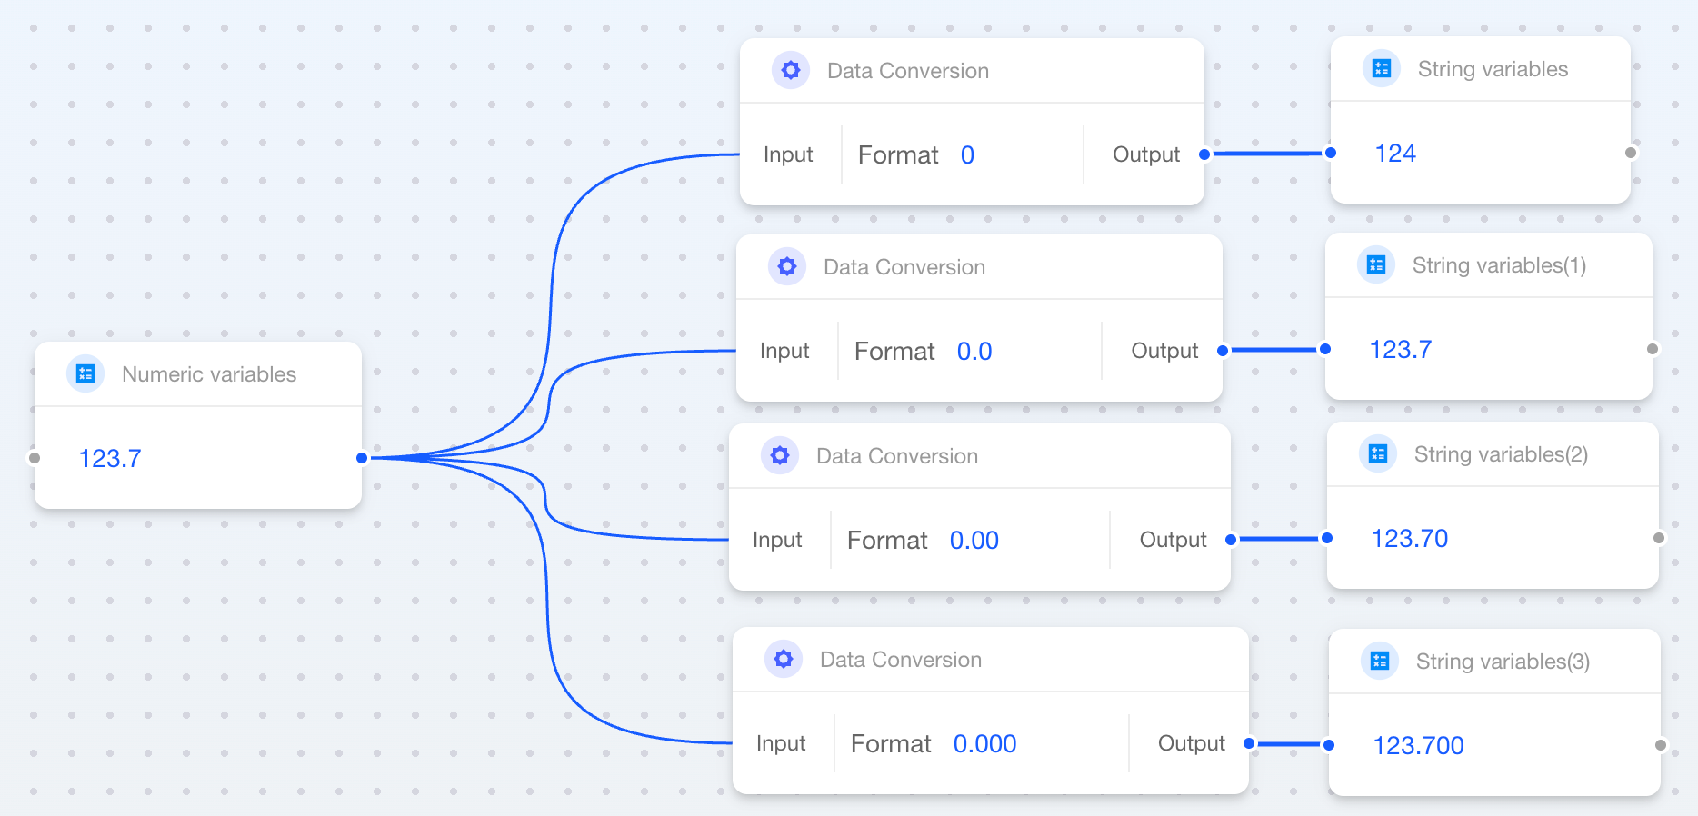This screenshot has height=816, width=1698.
Task: Click the gray right port of String variables(1)
Action: click(1653, 349)
